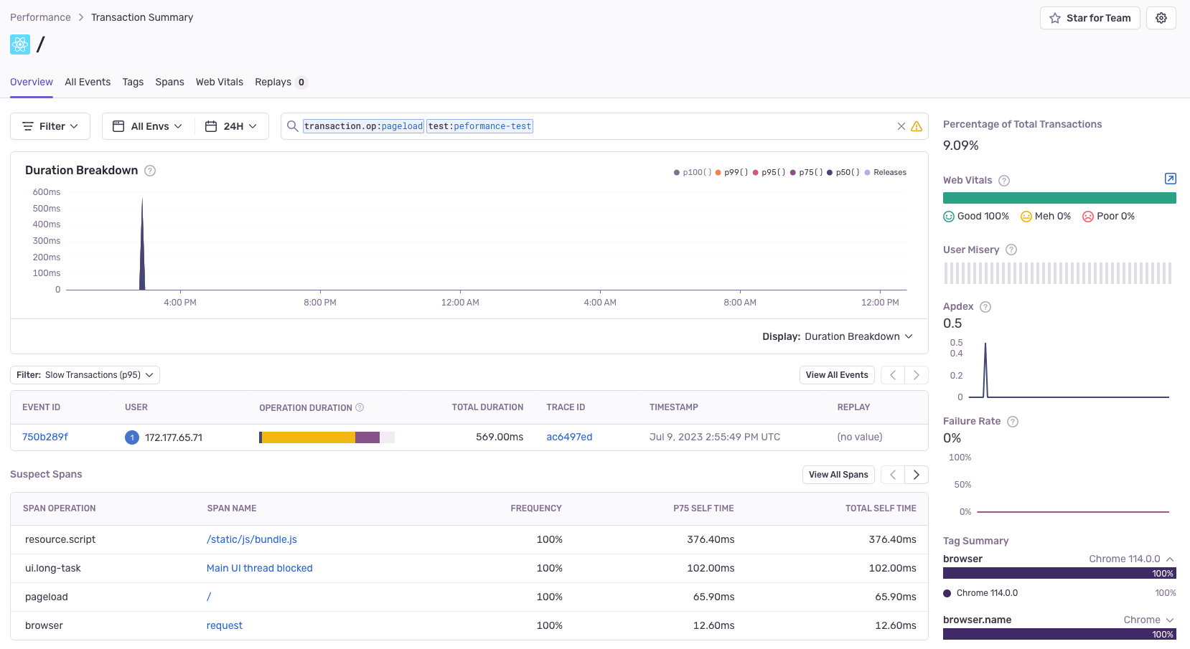Click View All Events button
Screen dimensions: 1190x649
(837, 375)
